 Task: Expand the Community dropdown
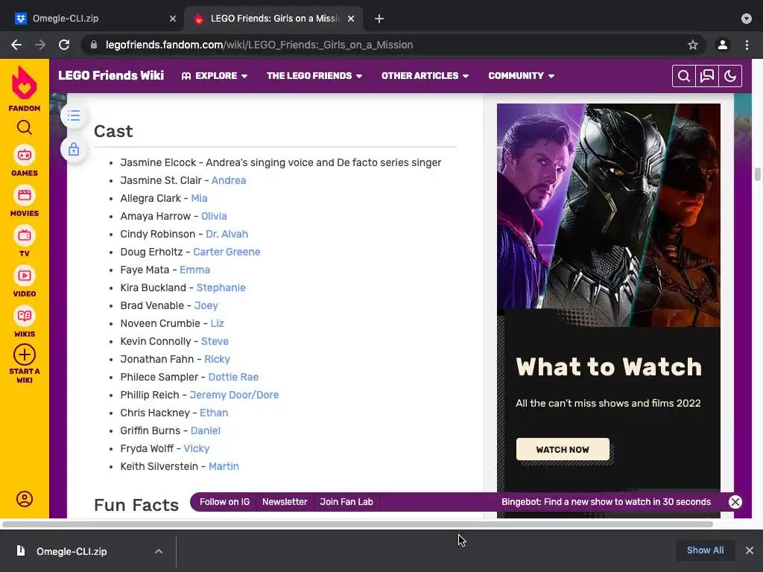tap(521, 76)
